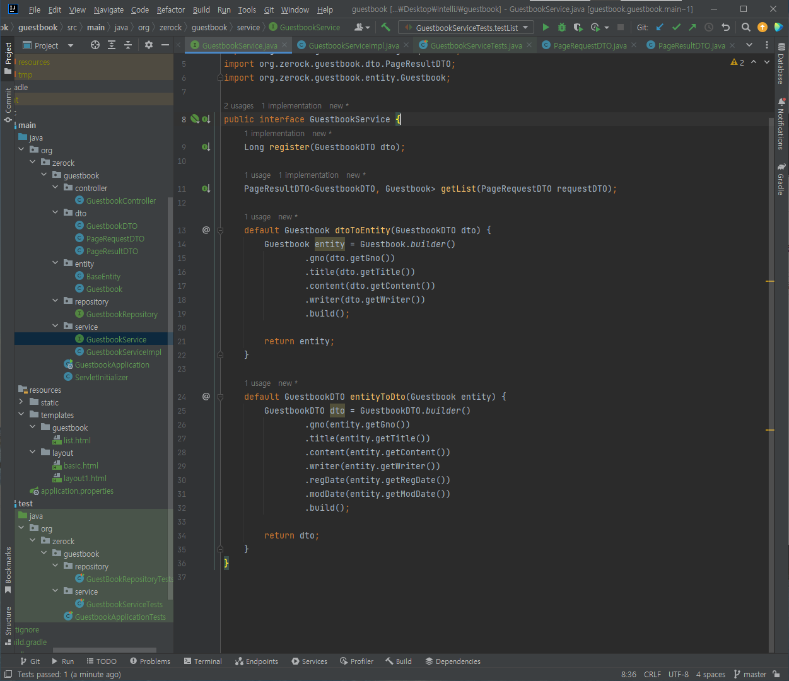Click the gutter @ icon at dtoToEntity
The height and width of the screenshot is (681, 789).
click(x=206, y=230)
